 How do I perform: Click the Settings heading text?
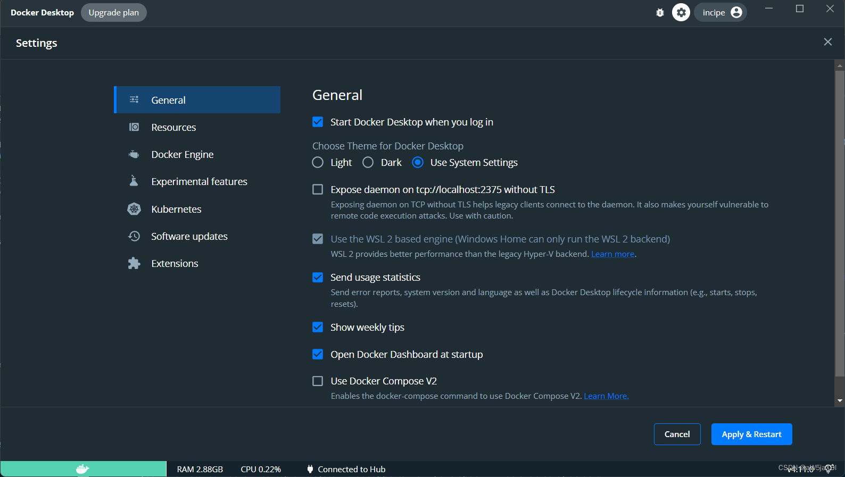pos(36,43)
